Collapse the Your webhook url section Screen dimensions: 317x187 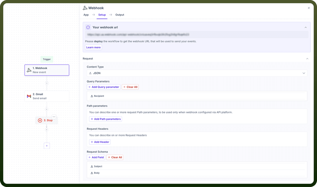point(306,27)
